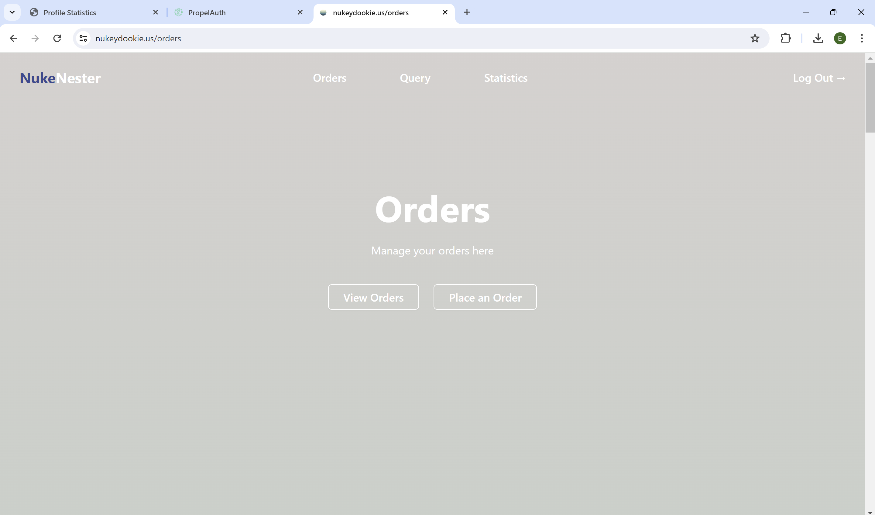Switch to the Profile Statistics tab
Viewport: 875px width, 515px height.
[90, 12]
